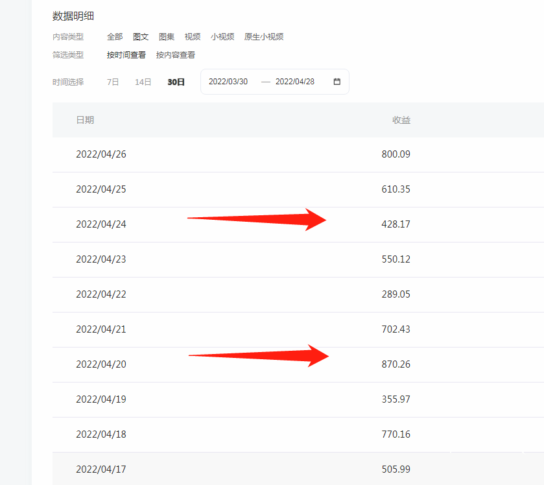Select date cell 2022/04/22
Viewport: 544px width, 485px height.
point(101,294)
